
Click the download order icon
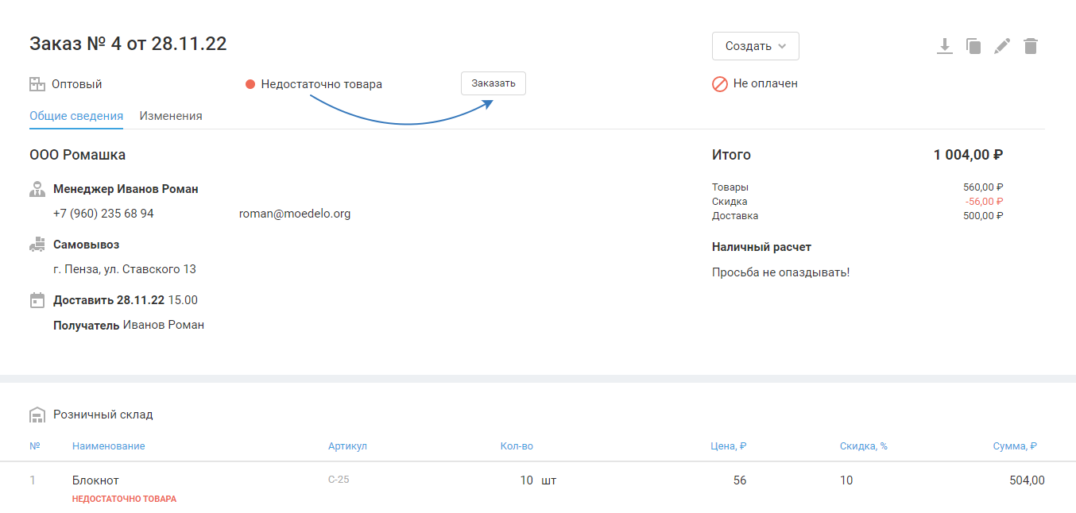[944, 46]
